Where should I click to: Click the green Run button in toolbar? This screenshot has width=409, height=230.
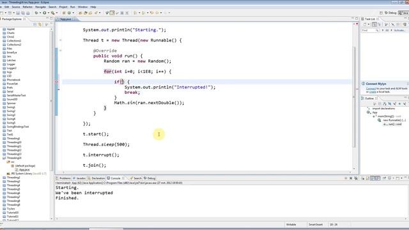pos(44,13)
